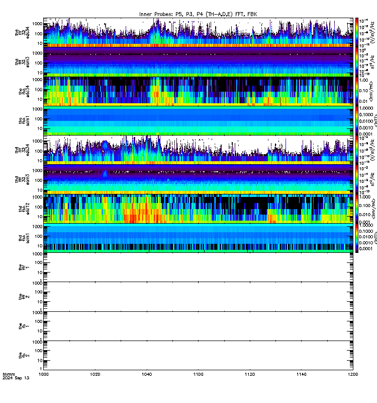Click the thd edc34 FFT color bar

tap(357, 150)
